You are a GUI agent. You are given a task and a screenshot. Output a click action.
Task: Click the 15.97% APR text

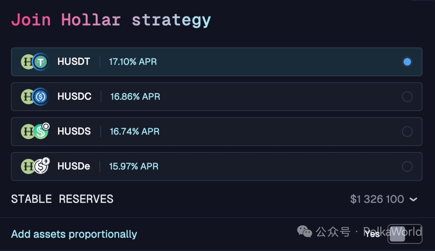(x=134, y=166)
